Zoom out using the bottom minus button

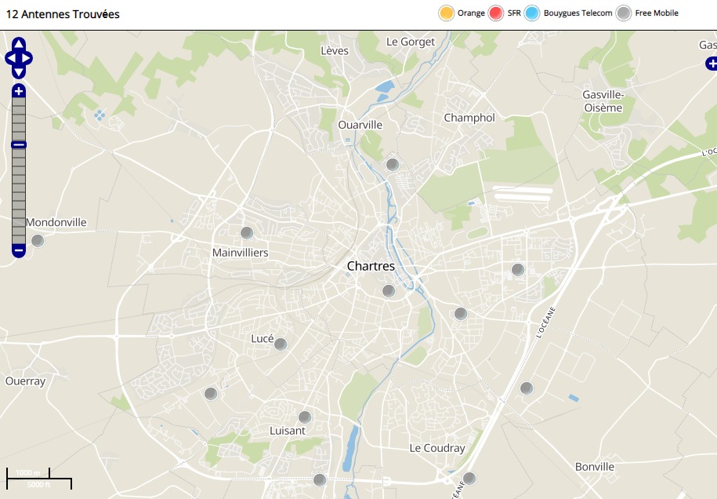click(19, 250)
